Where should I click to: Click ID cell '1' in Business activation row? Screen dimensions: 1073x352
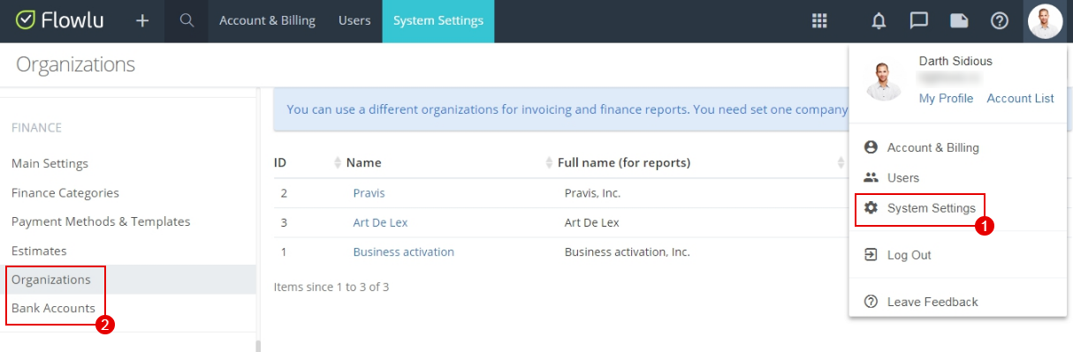tap(284, 251)
